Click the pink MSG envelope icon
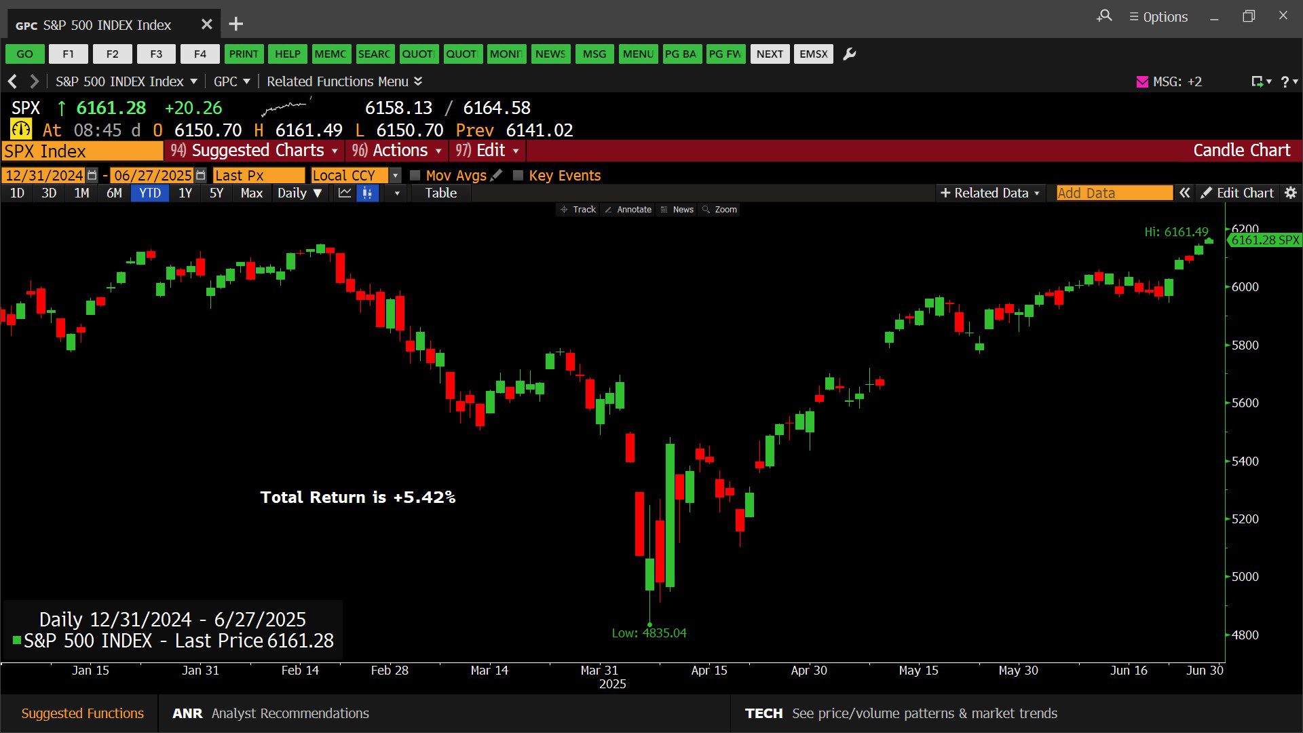This screenshot has height=733, width=1303. tap(1142, 81)
